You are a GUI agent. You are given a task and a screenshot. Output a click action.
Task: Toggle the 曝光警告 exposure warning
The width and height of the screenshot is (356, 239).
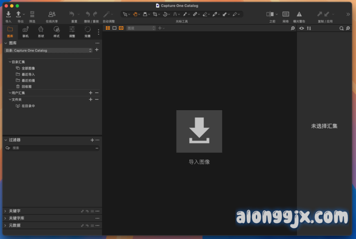click(x=299, y=14)
